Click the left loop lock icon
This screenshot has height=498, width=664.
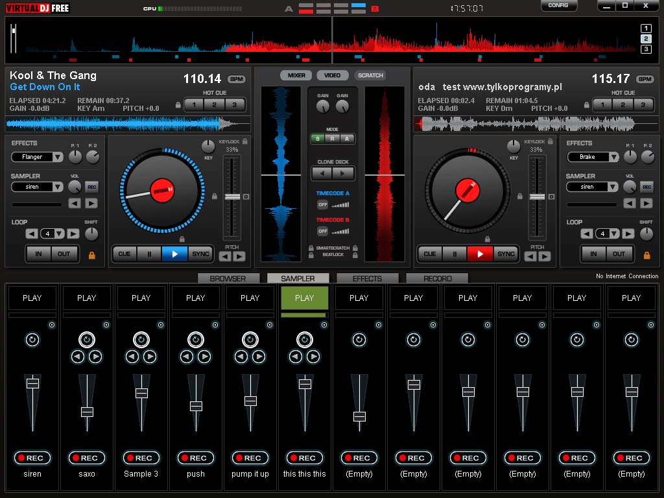91,255
